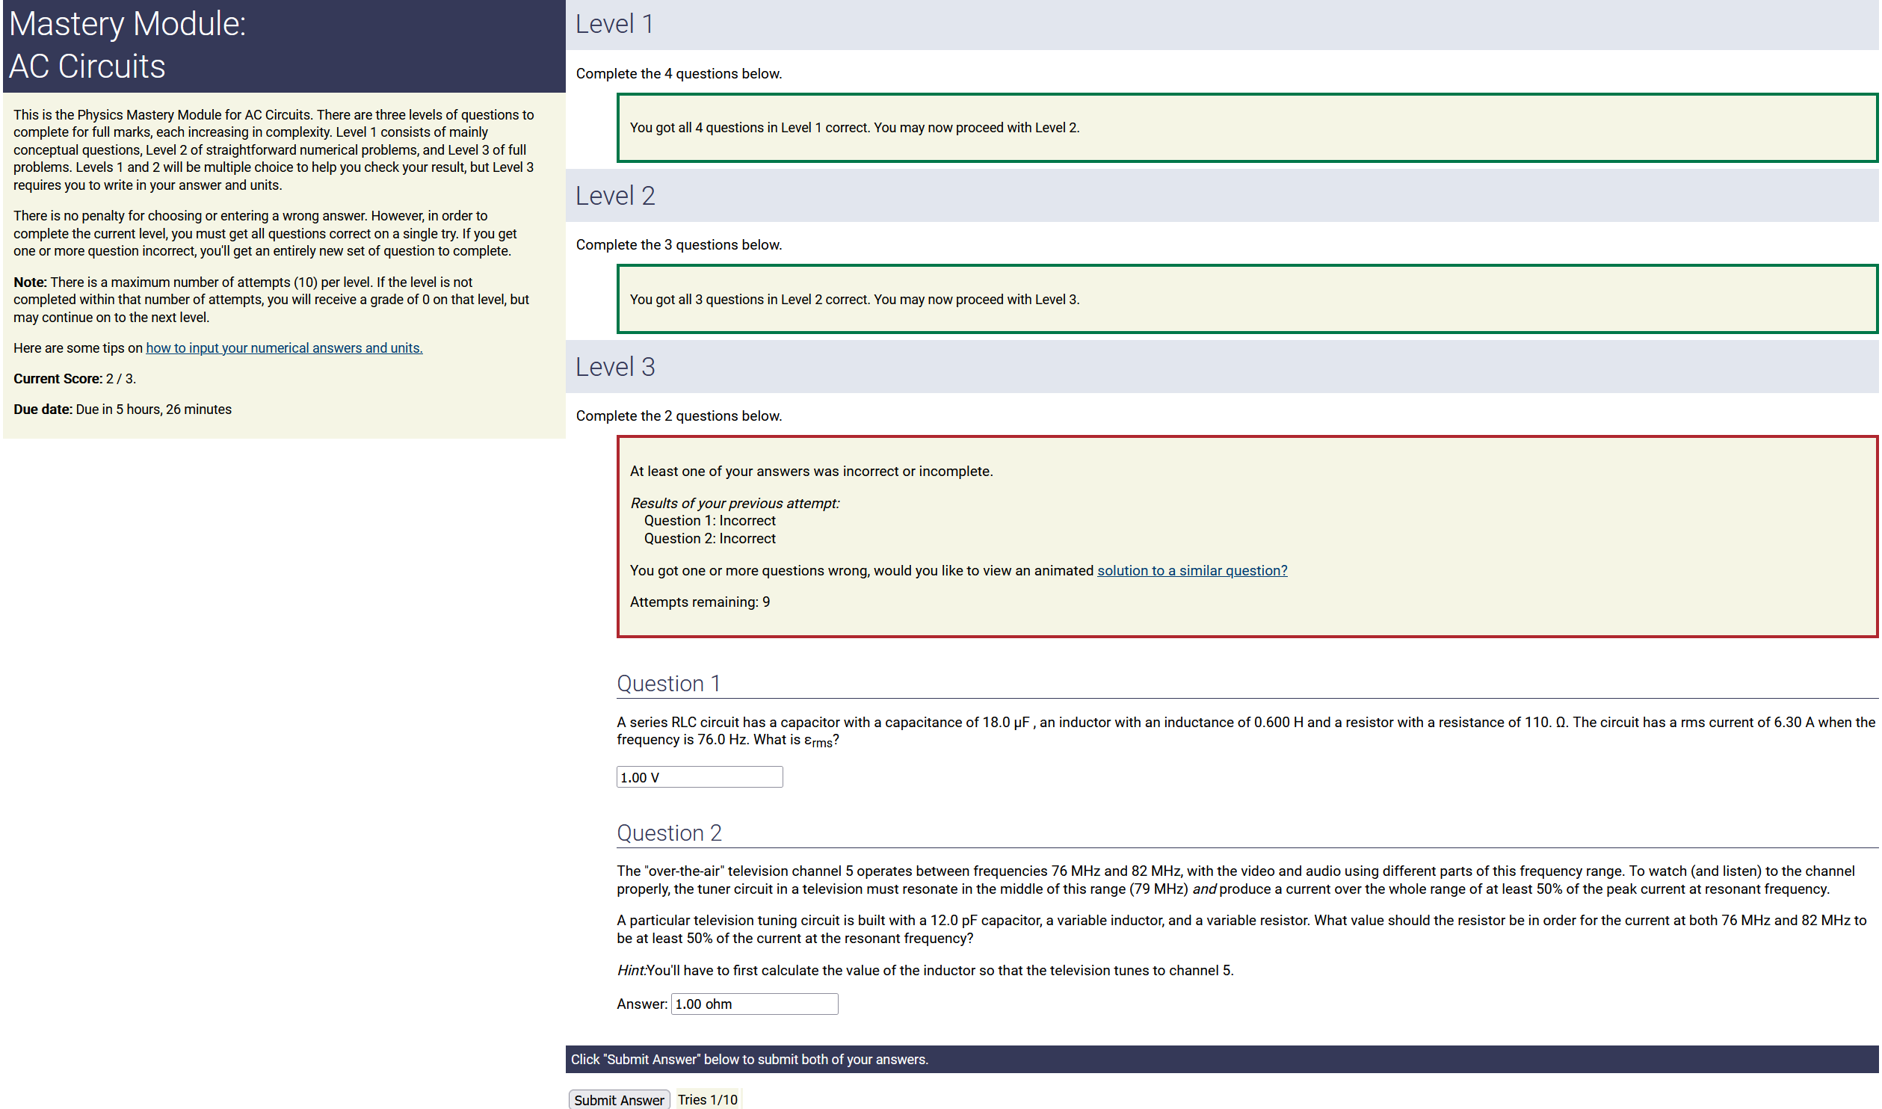Click the Due date text in sidebar

coord(123,410)
